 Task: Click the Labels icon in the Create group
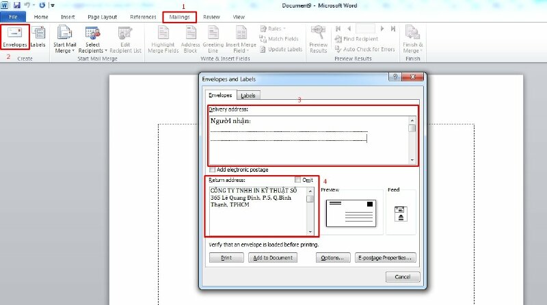click(38, 36)
